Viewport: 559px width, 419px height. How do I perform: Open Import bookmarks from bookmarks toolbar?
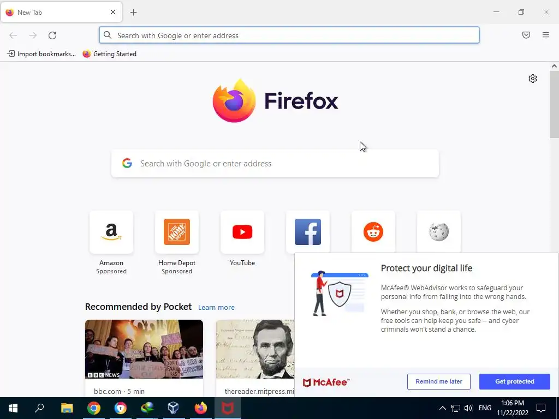41,54
